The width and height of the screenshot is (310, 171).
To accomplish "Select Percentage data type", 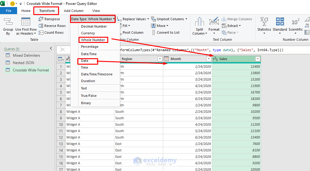I will [x=90, y=47].
